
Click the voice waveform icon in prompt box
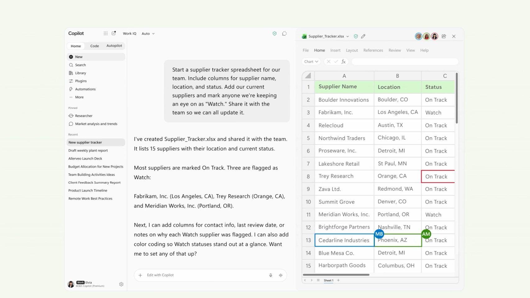(281, 275)
